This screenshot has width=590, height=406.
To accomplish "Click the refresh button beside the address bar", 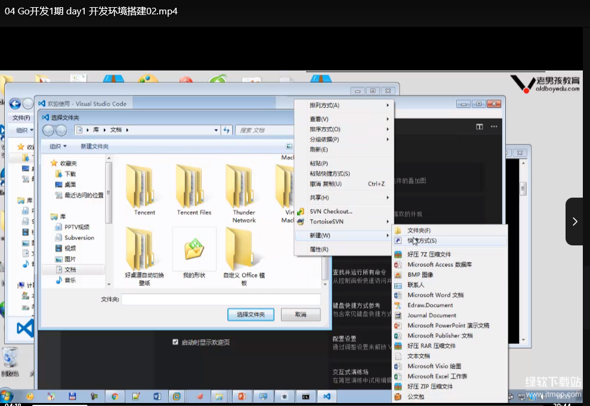I will 227,130.
